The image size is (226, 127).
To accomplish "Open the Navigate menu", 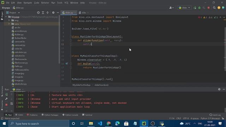I will (28, 3).
